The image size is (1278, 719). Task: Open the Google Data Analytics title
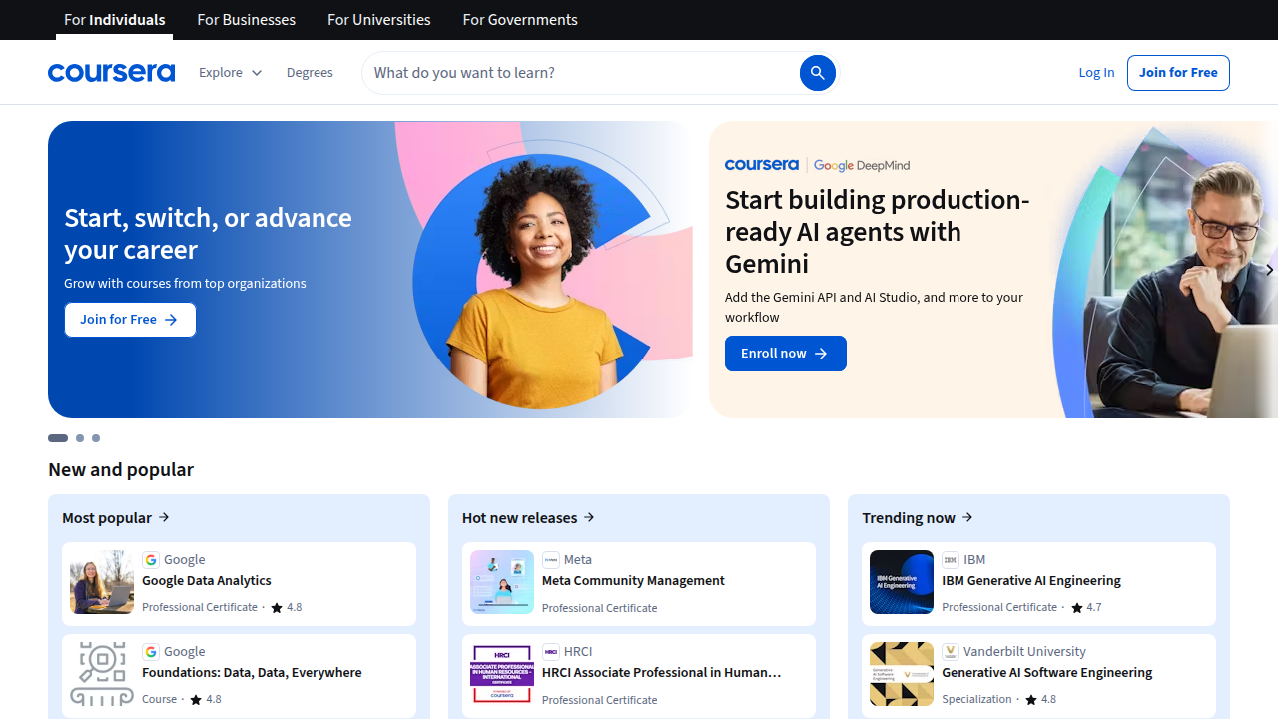[x=207, y=581]
